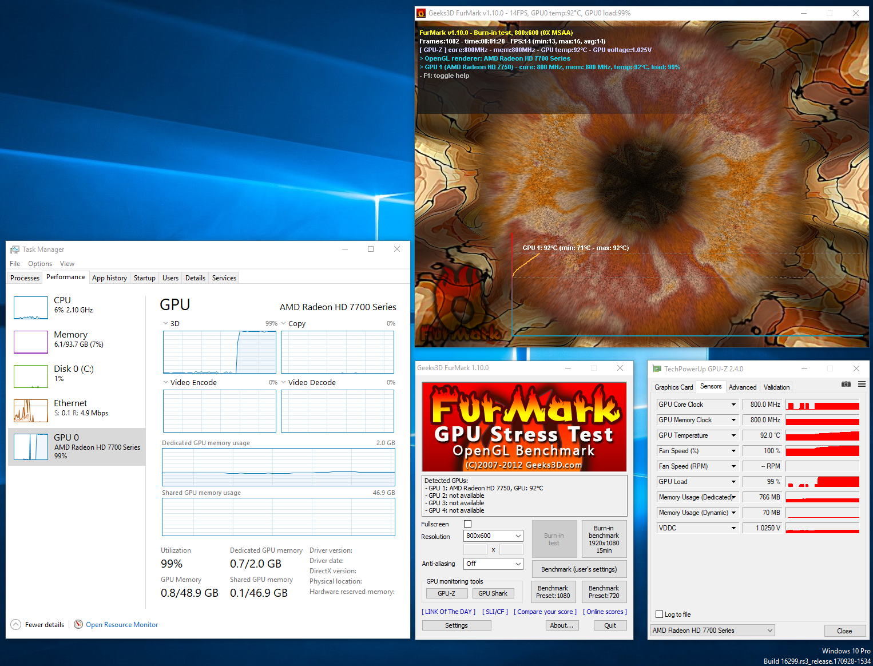Select the Memory performance graph thumbnail
Viewport: 873px width, 666px height.
coord(31,342)
